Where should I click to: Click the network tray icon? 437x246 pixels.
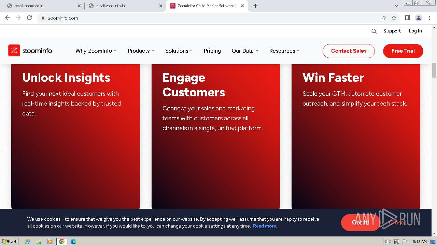396,242
